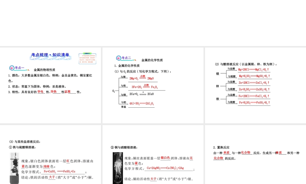Click the line (1) 与 O₂ 的反应

(x=143, y=71)
